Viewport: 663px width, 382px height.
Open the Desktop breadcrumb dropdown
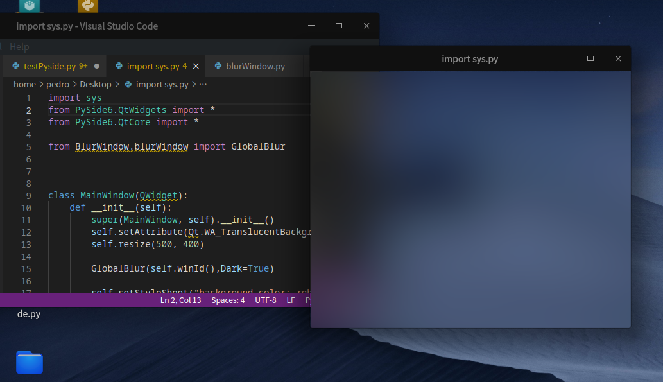point(96,84)
